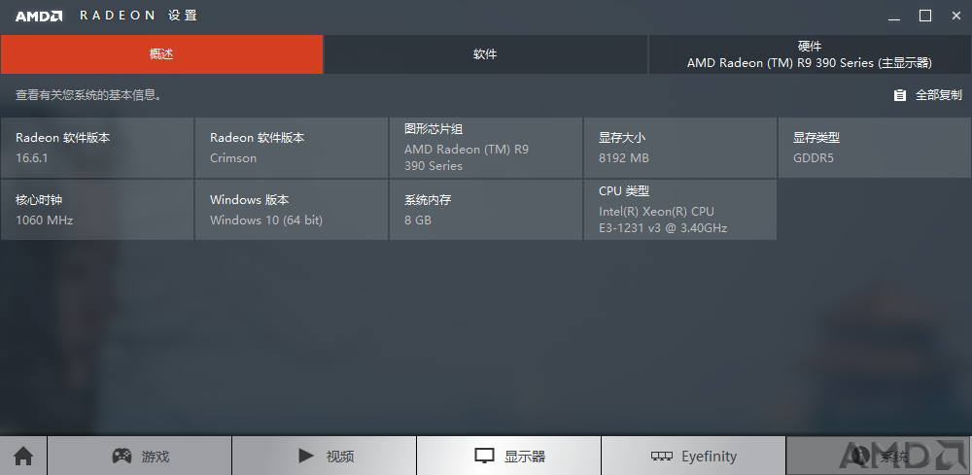The height and width of the screenshot is (475, 972).
Task: Select the 核心时钟 1060 MHz tile
Action: 96,210
